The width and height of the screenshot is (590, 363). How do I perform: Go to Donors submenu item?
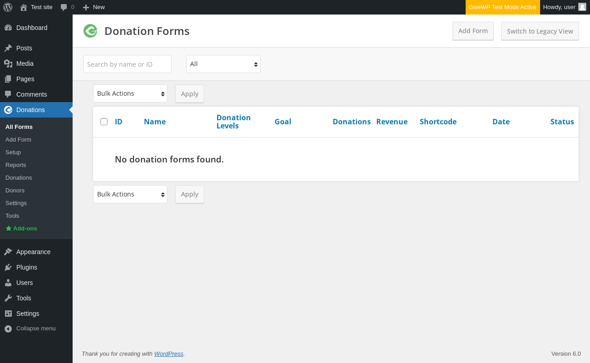15,191
